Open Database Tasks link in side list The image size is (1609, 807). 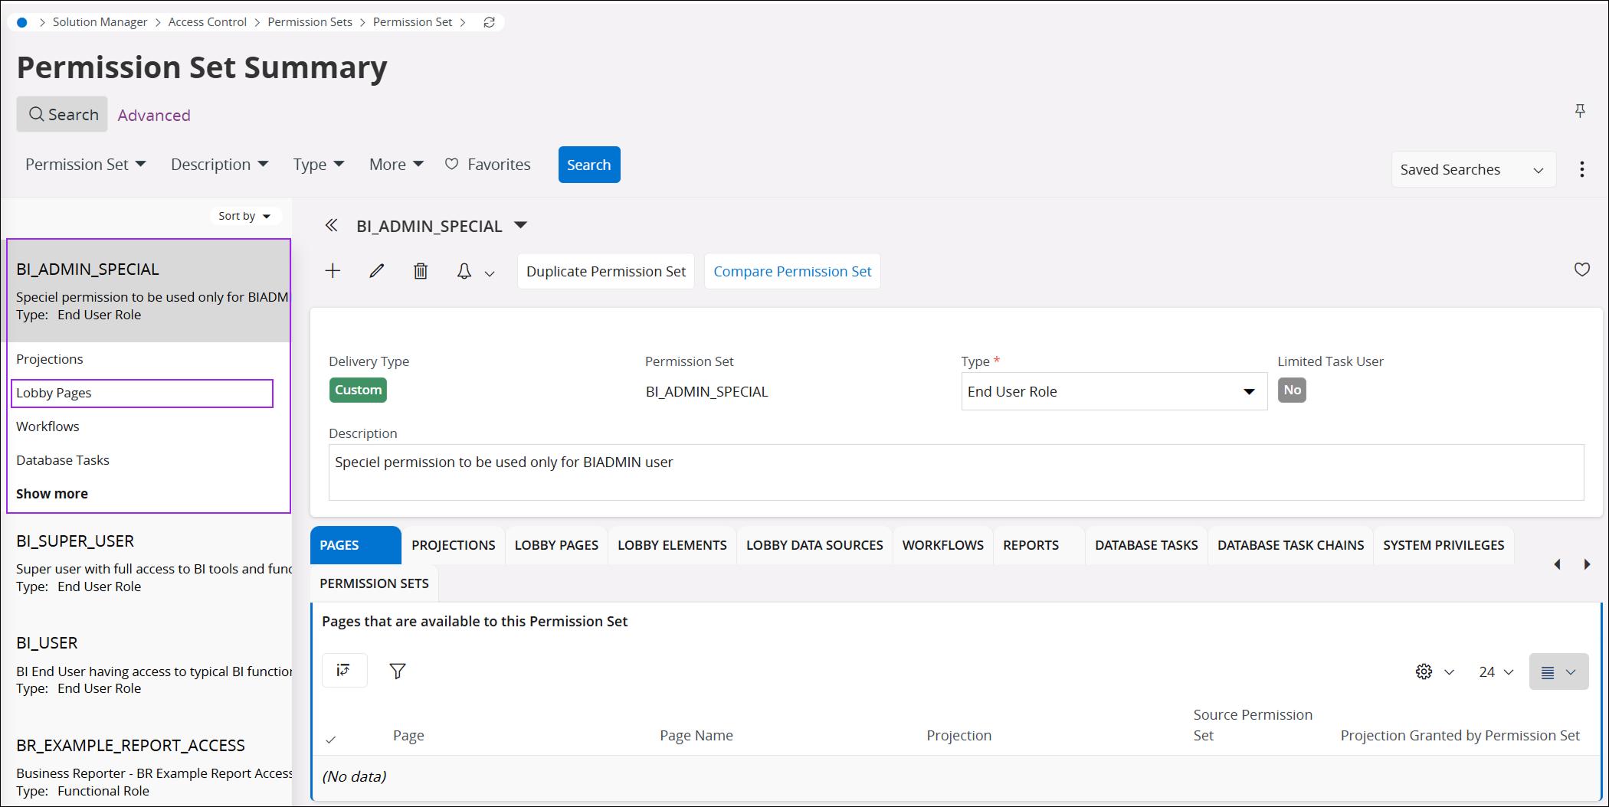pyautogui.click(x=63, y=460)
